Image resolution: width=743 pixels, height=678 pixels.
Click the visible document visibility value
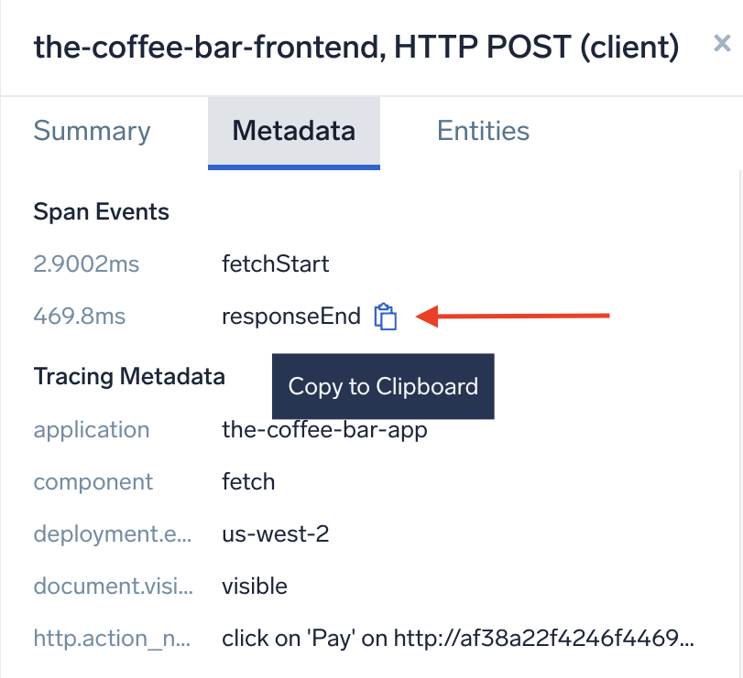pyautogui.click(x=255, y=586)
